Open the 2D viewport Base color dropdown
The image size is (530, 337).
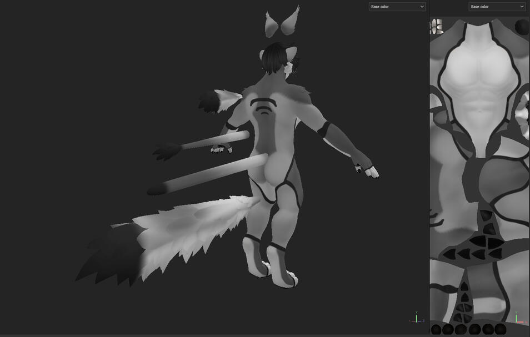[497, 7]
